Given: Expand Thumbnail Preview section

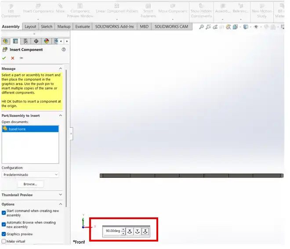Looking at the screenshot, I should coord(61,195).
